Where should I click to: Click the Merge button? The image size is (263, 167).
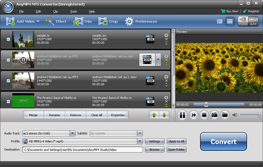33,115
